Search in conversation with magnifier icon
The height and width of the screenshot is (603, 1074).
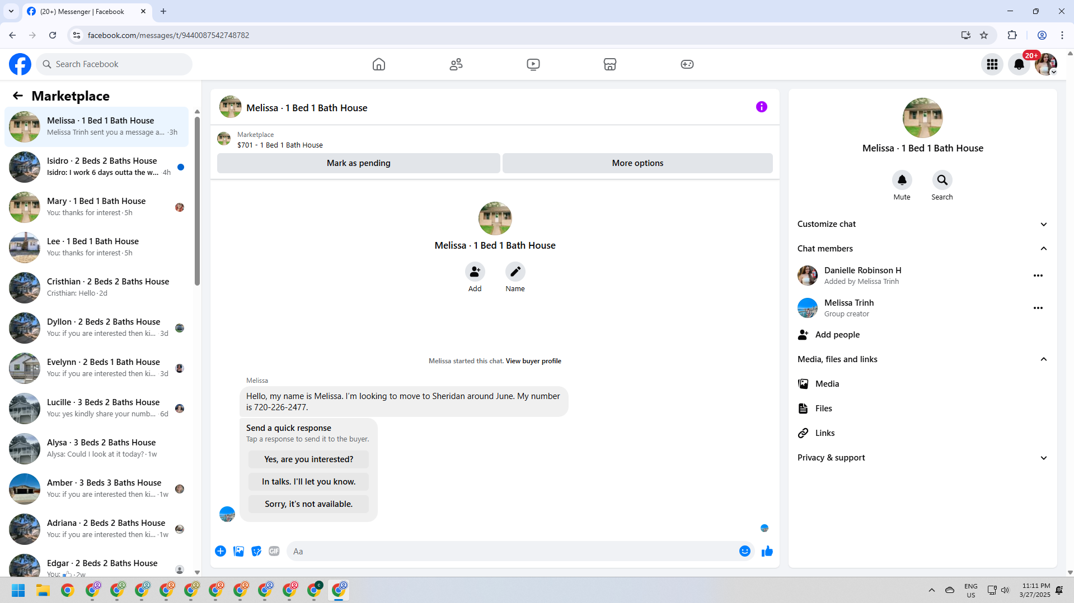pyautogui.click(x=942, y=180)
